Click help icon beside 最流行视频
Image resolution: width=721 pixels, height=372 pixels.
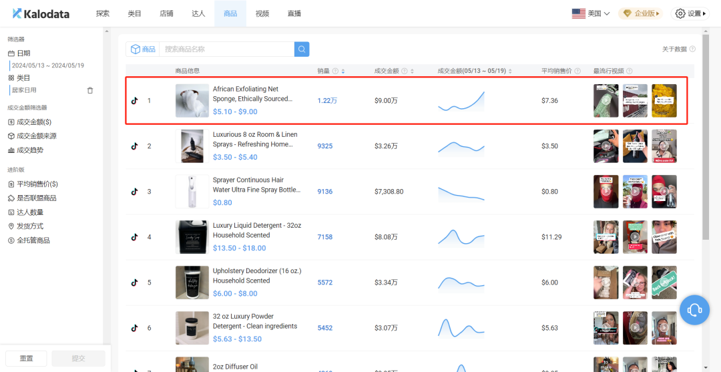630,71
